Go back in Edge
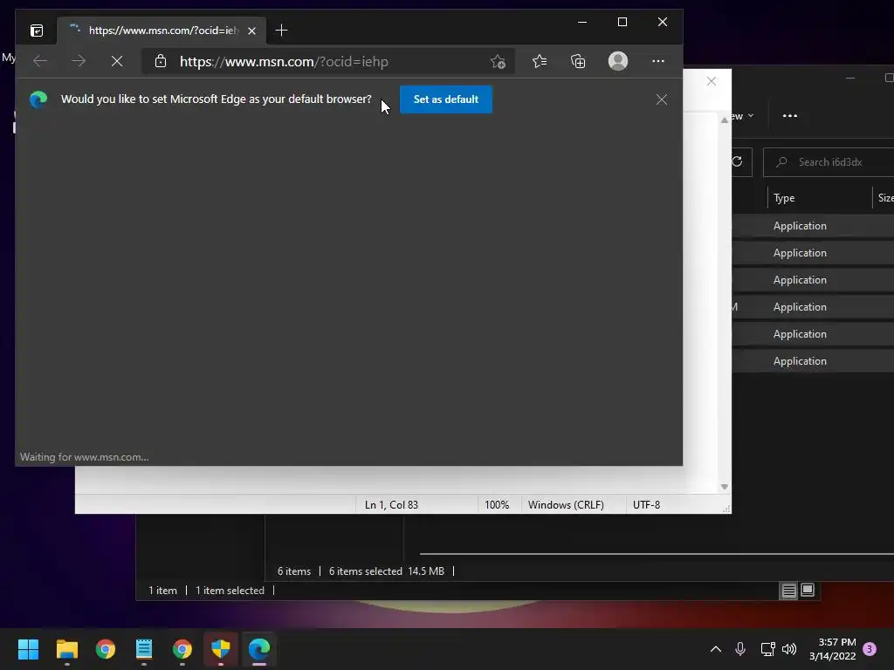 click(40, 61)
